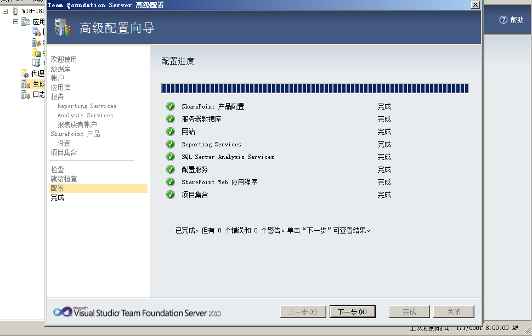
Task: Click the 配置进度 heading
Action: 178,61
